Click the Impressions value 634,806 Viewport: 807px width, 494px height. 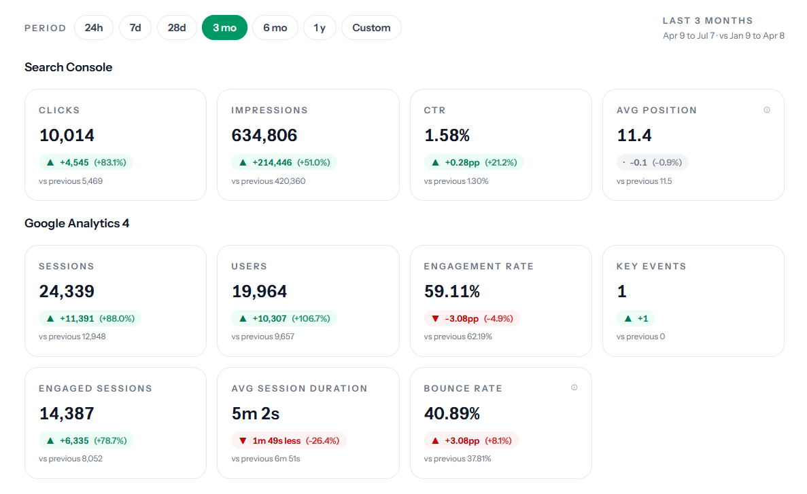point(264,136)
